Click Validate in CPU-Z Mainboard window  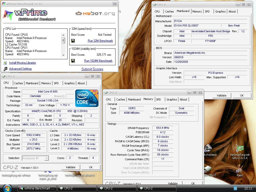(x=221, y=95)
